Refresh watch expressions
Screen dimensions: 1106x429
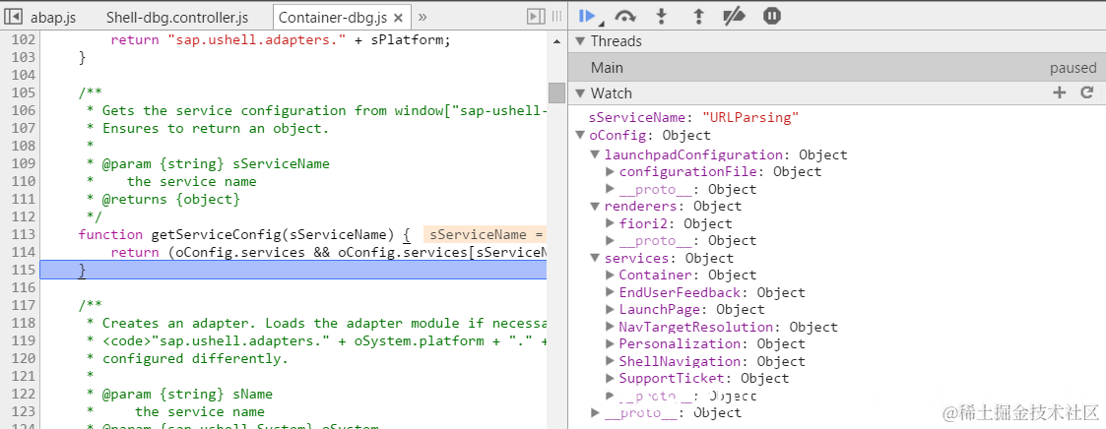coord(1087,92)
